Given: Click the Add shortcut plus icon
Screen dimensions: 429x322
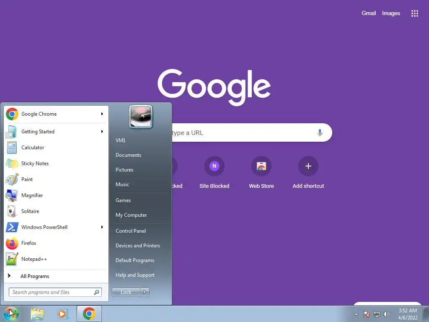Looking at the screenshot, I should pyautogui.click(x=308, y=166).
